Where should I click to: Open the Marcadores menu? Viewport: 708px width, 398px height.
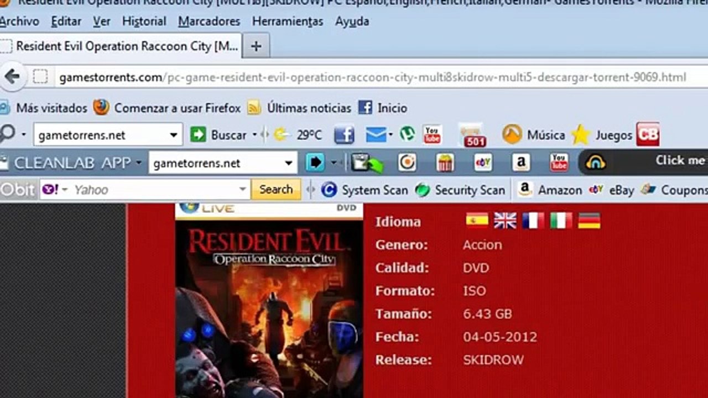point(209,22)
